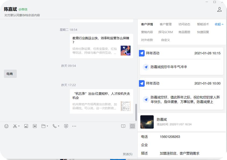Click the 企业 field row

coord(182,145)
